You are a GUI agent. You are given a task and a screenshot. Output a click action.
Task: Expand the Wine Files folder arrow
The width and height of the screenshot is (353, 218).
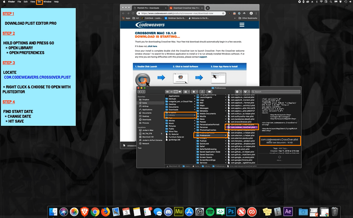click(195, 132)
